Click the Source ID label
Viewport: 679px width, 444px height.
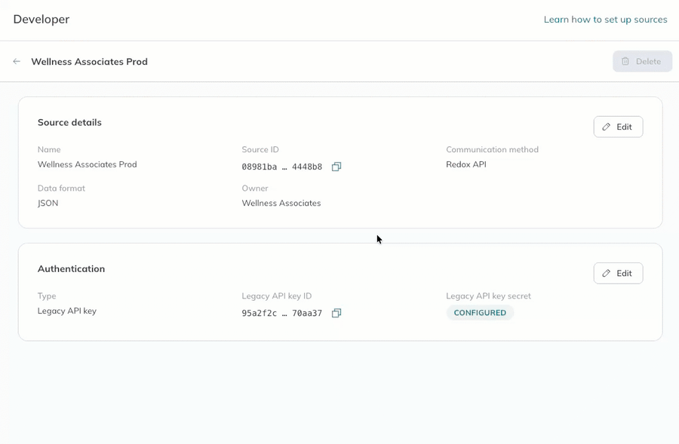coord(260,149)
